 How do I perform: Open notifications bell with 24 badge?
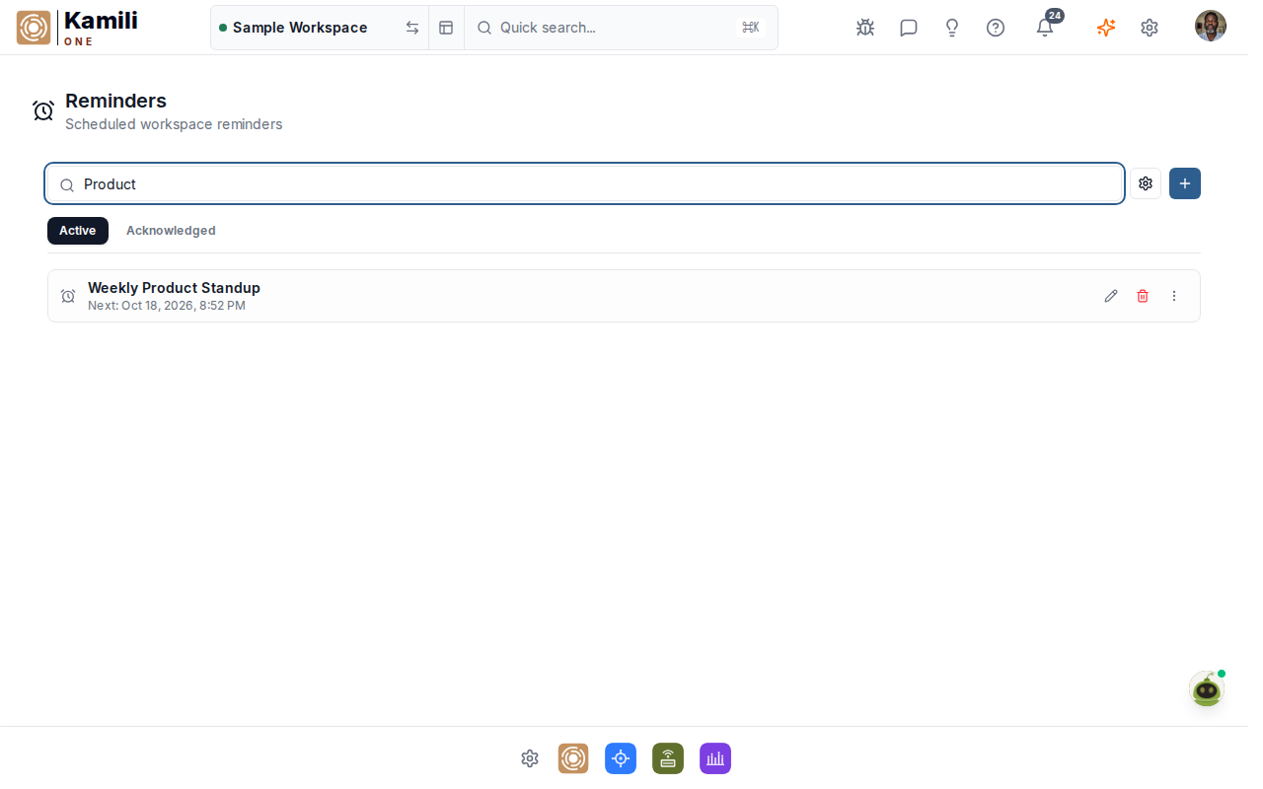click(1045, 27)
